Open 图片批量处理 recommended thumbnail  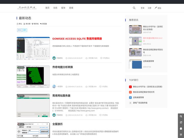point(135,41)
